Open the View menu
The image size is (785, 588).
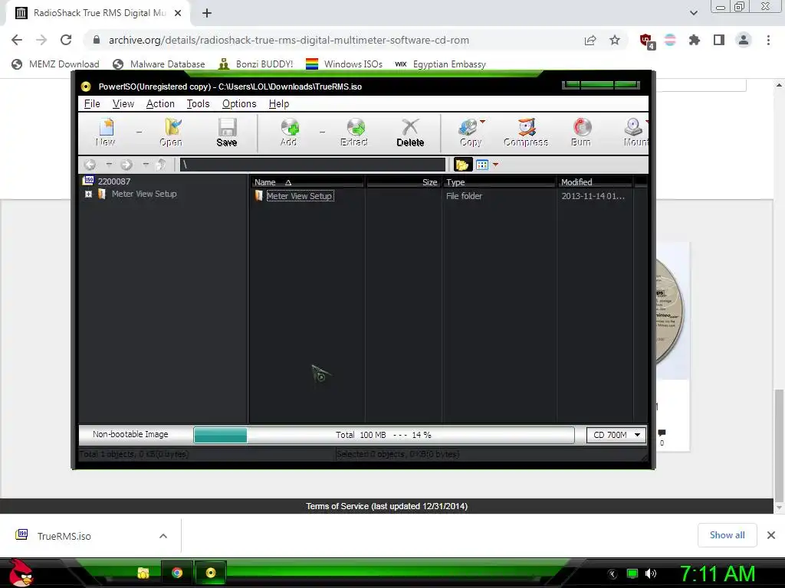[123, 103]
